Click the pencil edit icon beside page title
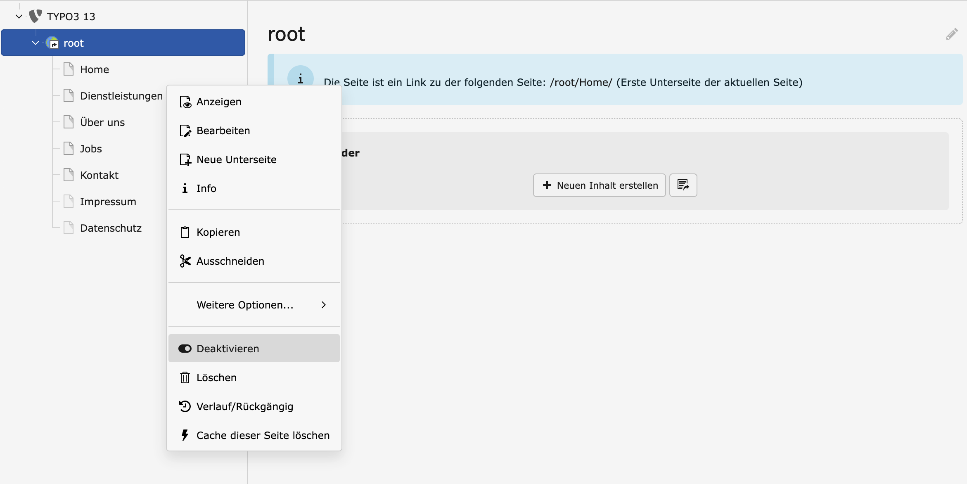The image size is (967, 484). click(x=952, y=34)
